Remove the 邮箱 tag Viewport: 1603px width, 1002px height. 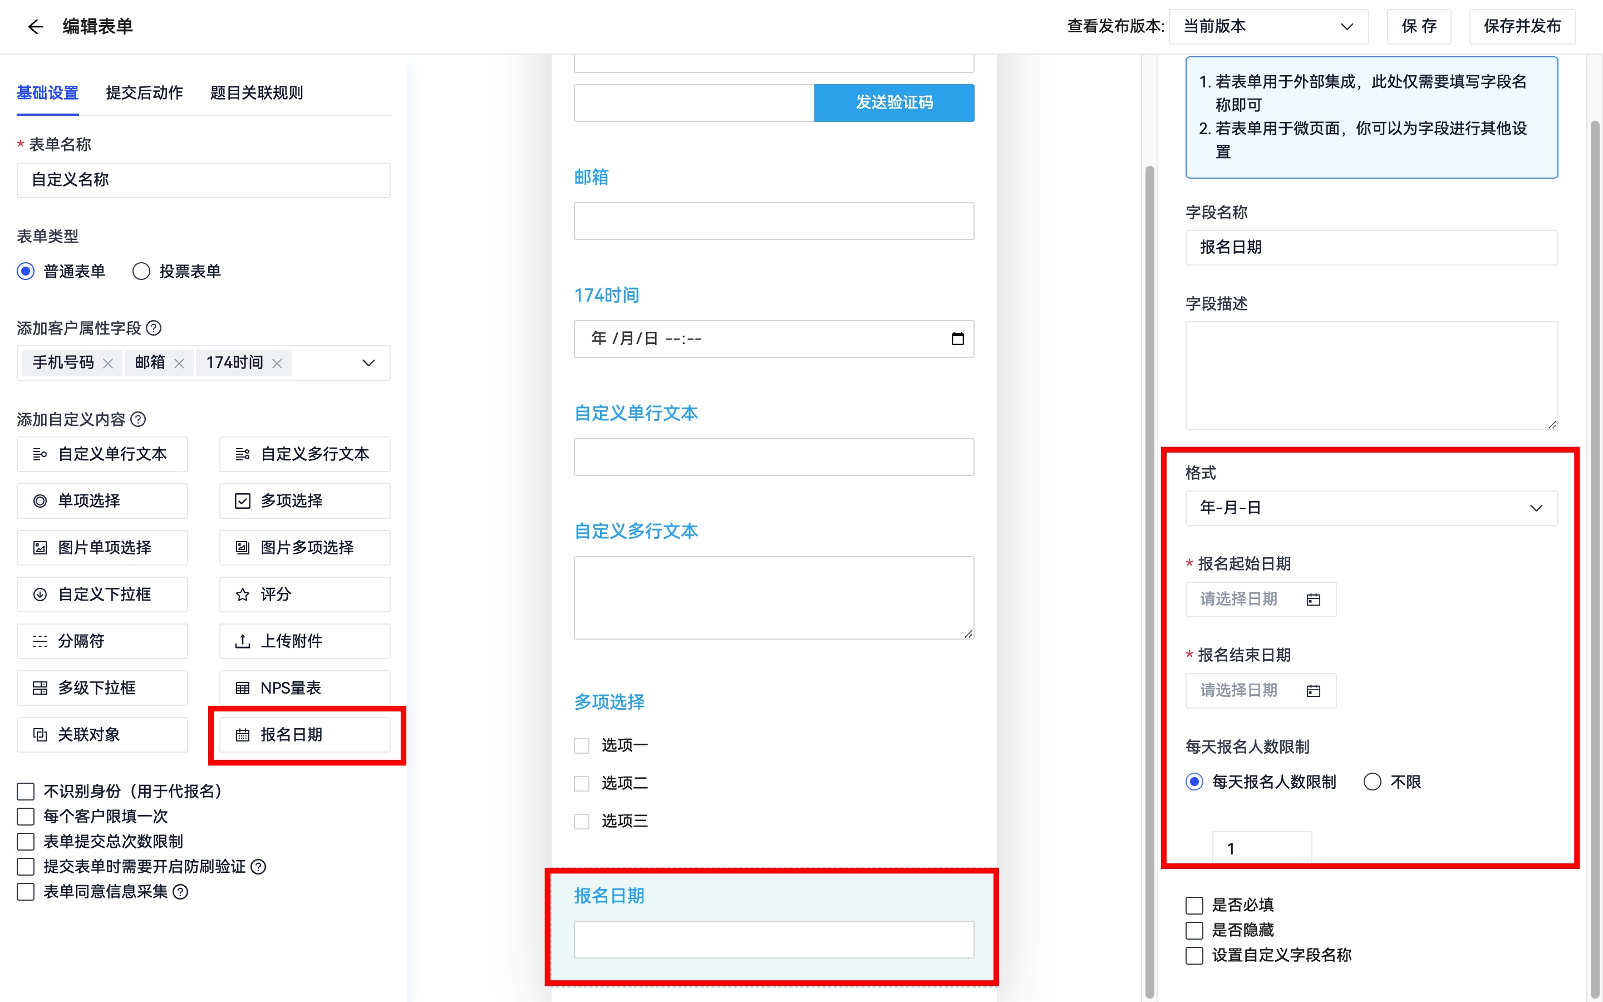click(x=179, y=363)
